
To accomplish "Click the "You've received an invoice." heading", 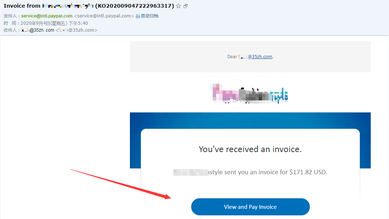I will (x=250, y=149).
